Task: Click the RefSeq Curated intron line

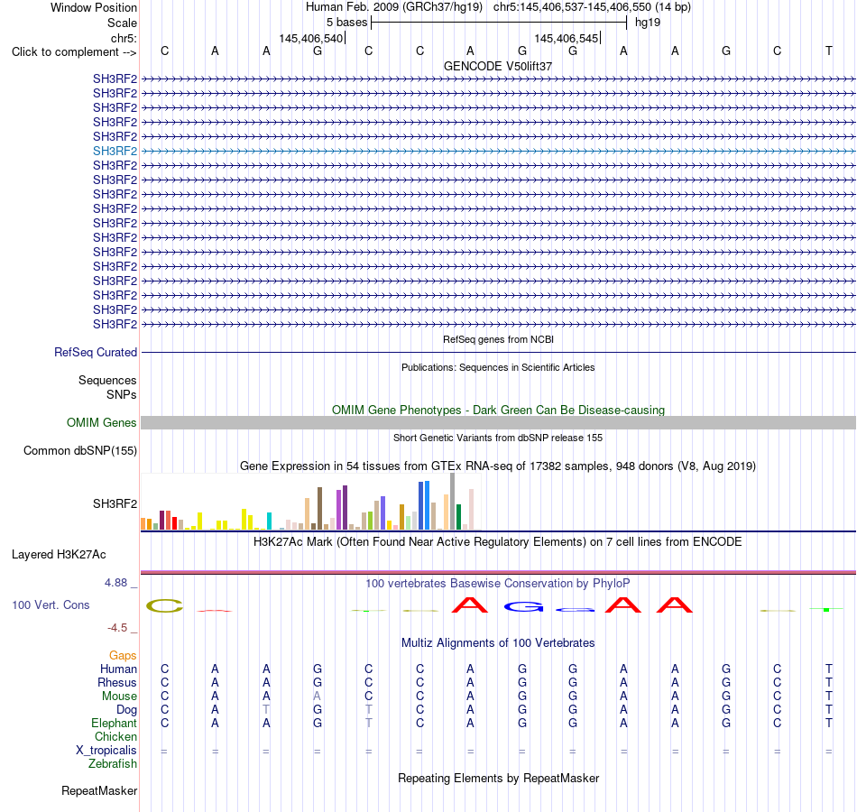Action: click(498, 352)
